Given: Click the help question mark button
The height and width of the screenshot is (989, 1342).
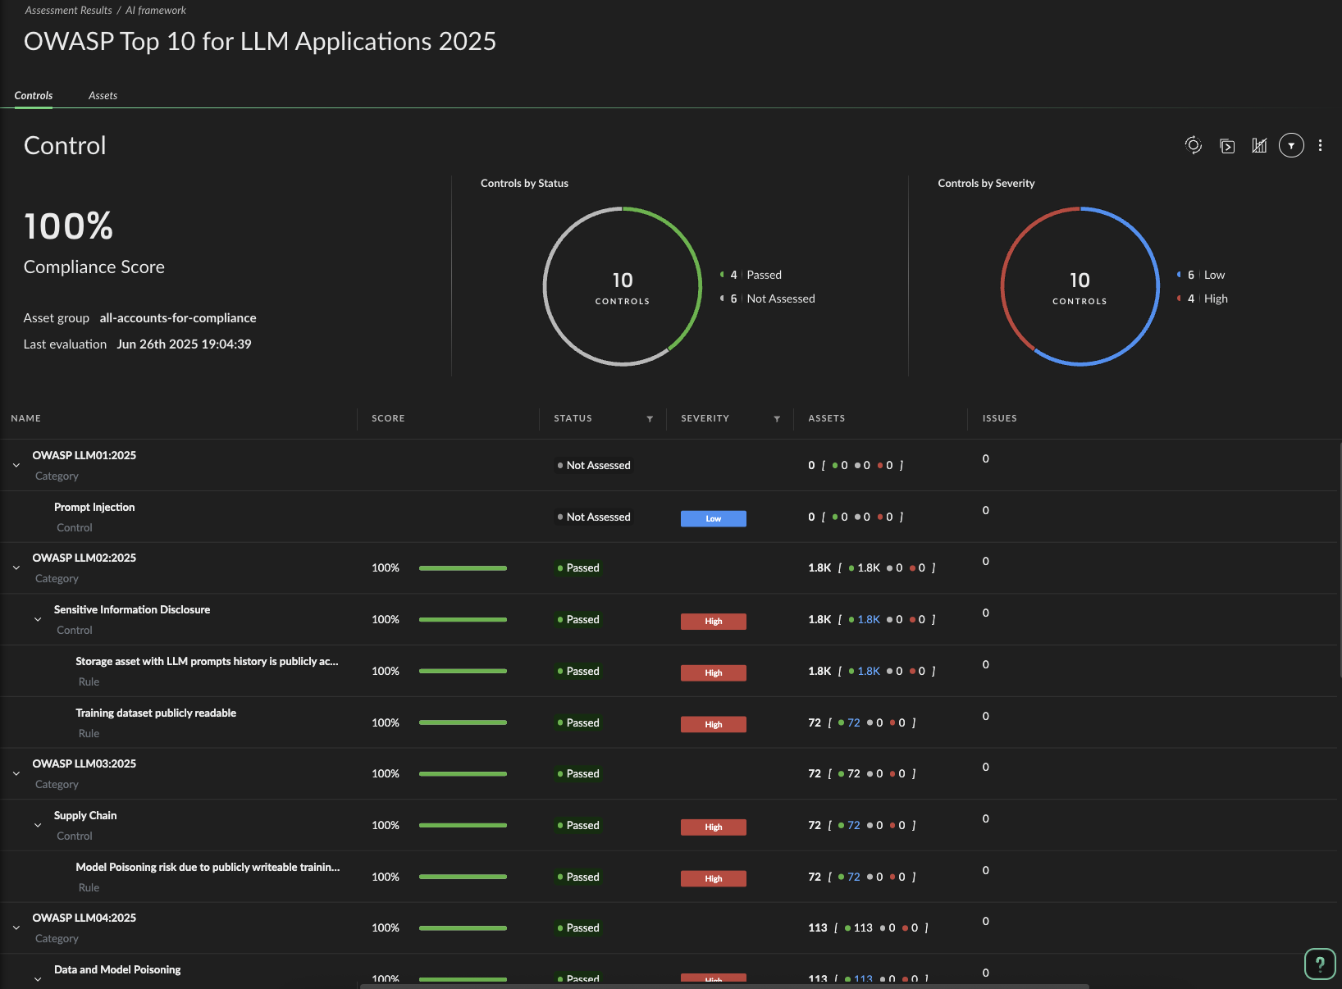Looking at the screenshot, I should pos(1320,964).
